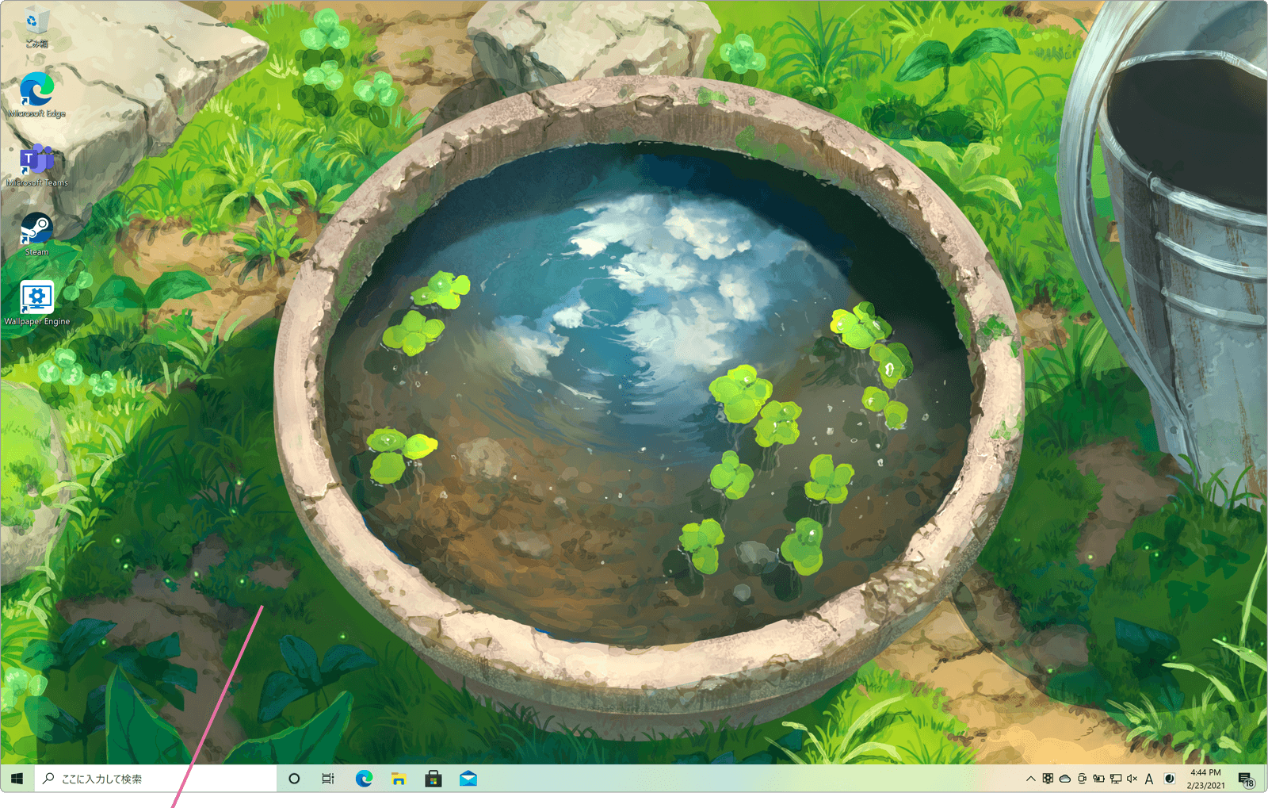Open the Mail app from the taskbar
The height and width of the screenshot is (808, 1268).
pyautogui.click(x=468, y=779)
